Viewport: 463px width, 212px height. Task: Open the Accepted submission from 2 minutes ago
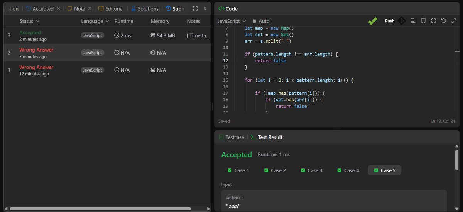coord(108,35)
